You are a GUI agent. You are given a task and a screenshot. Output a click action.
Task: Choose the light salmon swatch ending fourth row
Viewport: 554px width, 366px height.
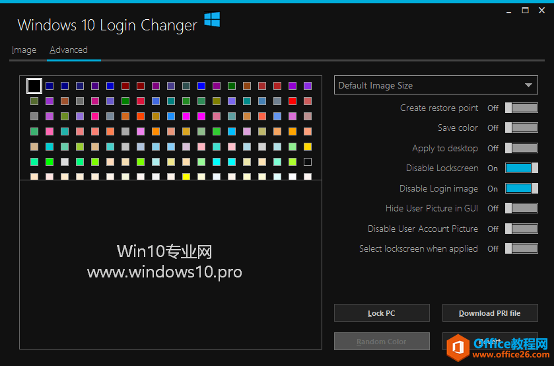(308, 131)
